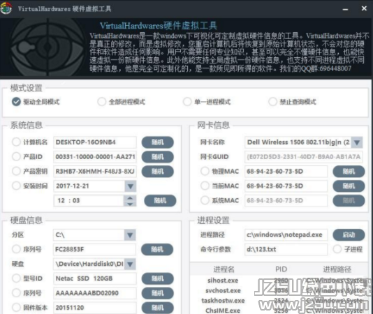This screenshot has height=314, width=373.
Task: Click the 命令行参数 d:\123.txt field
Action: click(286, 249)
